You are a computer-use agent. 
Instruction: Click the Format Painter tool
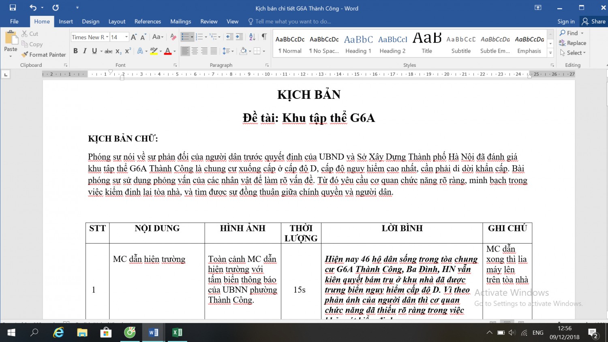[44, 55]
